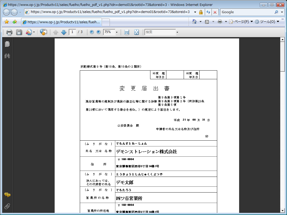This screenshot has width=287, height=215.
Task: Select the op-j.jp fueiho browser tab
Action: pos(61,22)
